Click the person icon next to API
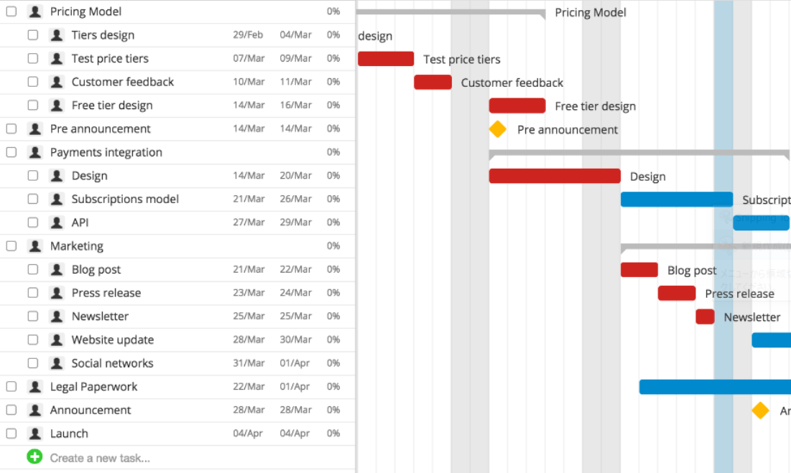 point(56,223)
